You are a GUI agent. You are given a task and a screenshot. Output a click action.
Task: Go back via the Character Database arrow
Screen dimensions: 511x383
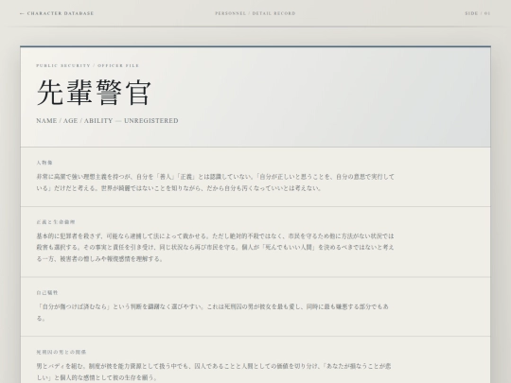[22, 13]
